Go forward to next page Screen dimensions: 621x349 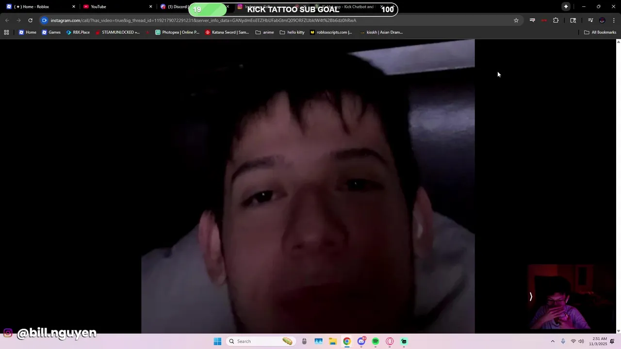[18, 20]
